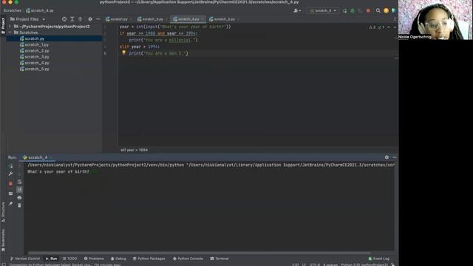This screenshot has width=473, height=266.
Task: Click the warnings count in inspection widget
Action: click(x=372, y=27)
